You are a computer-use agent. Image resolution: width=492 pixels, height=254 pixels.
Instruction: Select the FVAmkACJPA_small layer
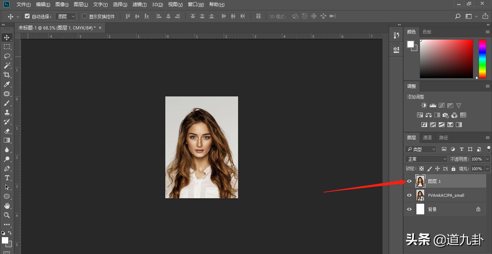click(x=446, y=195)
